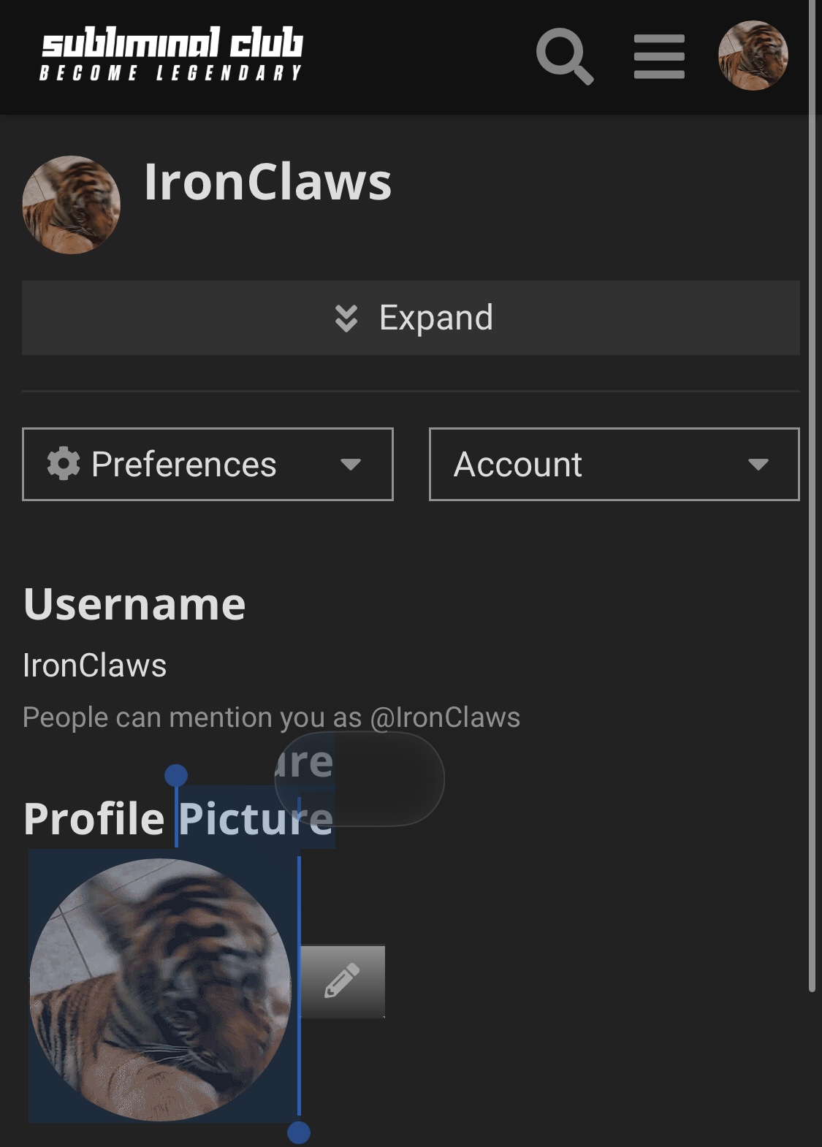
Task: Click the double-chevron Expand icon
Action: [346, 318]
